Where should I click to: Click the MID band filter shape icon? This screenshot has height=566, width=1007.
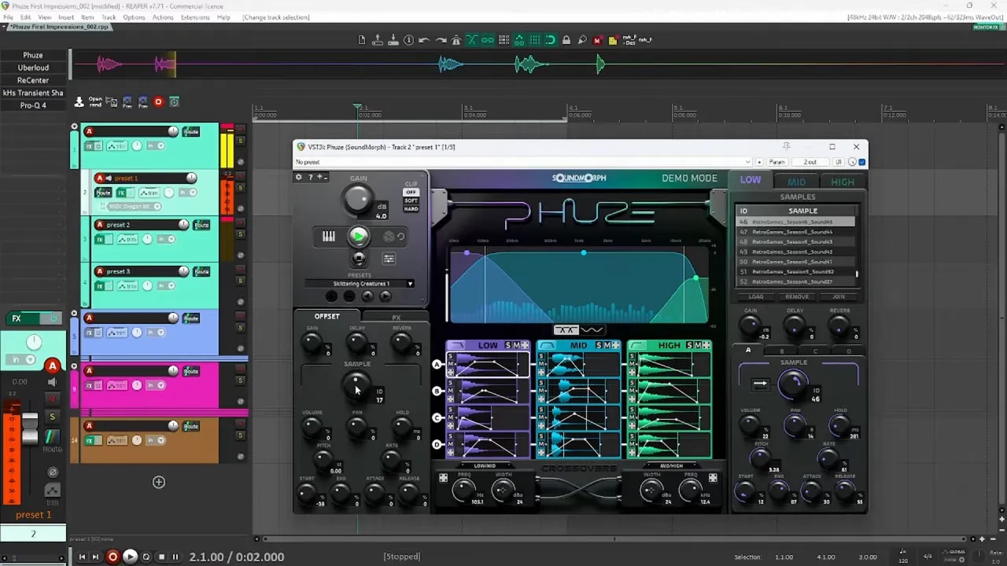click(548, 345)
